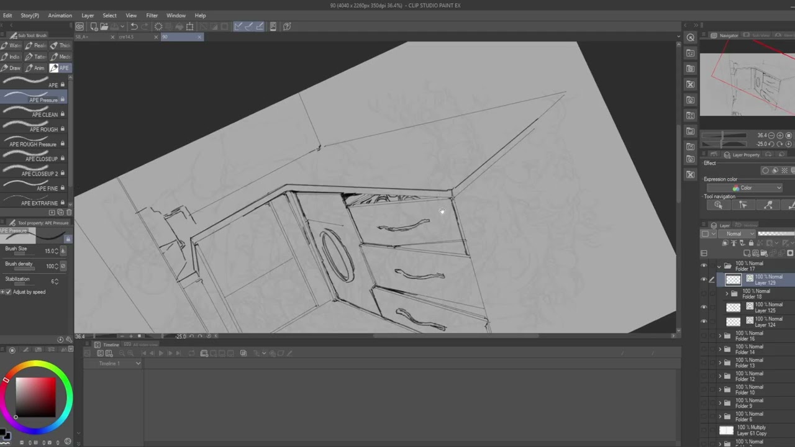Select the APE ROUGH Pressure brush

[x=34, y=142]
